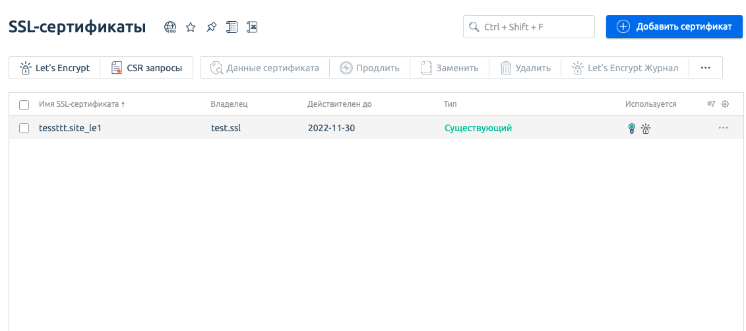
Task: Click Добавить сертификат button
Action: point(674,27)
